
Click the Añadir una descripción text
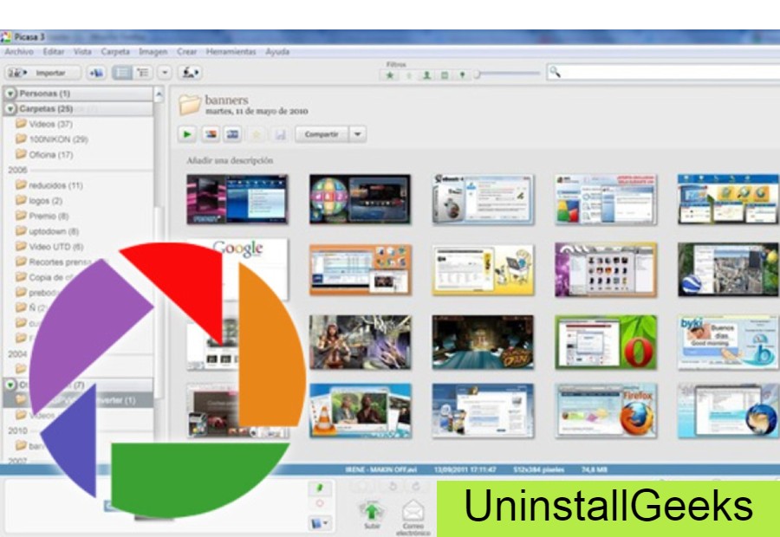tap(230, 160)
